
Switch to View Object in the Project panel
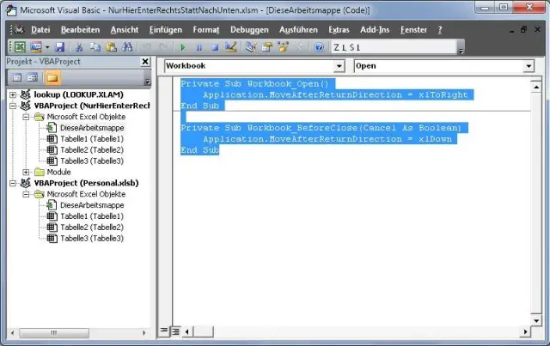coord(31,78)
